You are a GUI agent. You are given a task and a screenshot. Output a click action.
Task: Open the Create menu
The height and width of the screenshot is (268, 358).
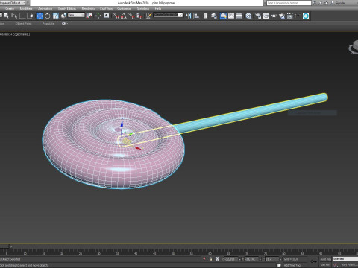(10, 9)
